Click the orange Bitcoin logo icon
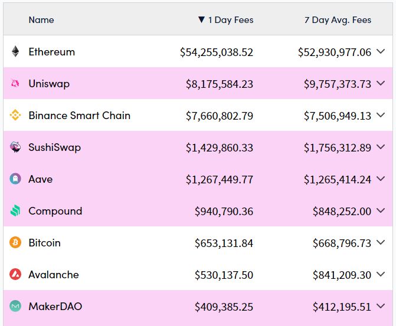The image size is (396, 326). tap(15, 243)
